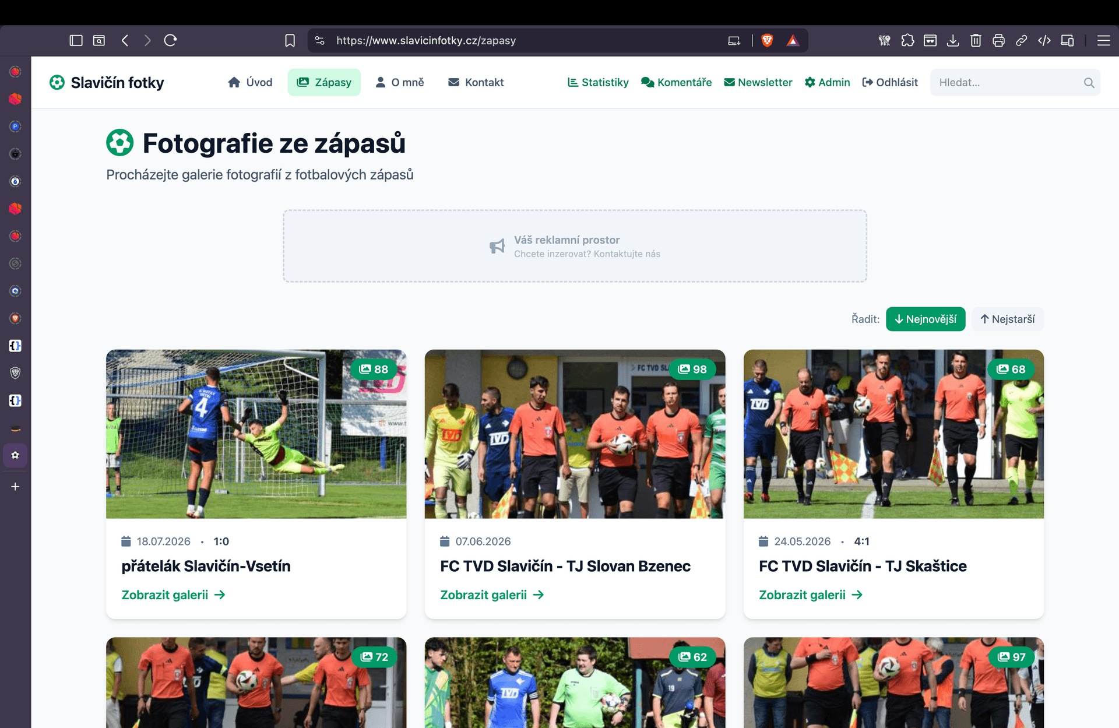1119x728 pixels.
Task: Go back to the previous page
Action: click(x=125, y=40)
